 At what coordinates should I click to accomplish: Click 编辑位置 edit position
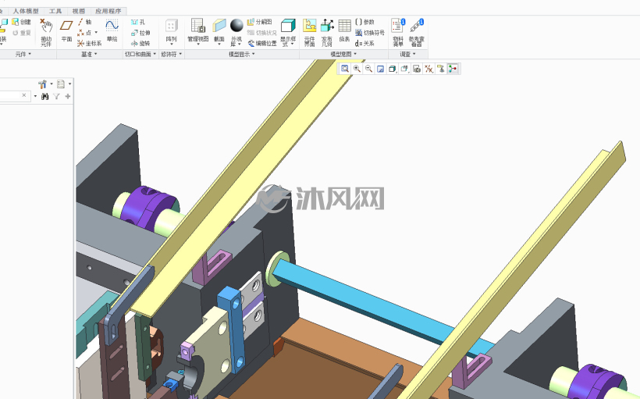(262, 43)
